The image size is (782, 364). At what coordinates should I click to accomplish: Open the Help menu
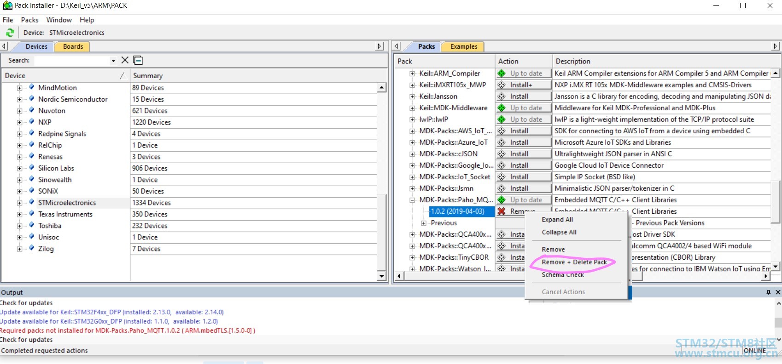87,20
